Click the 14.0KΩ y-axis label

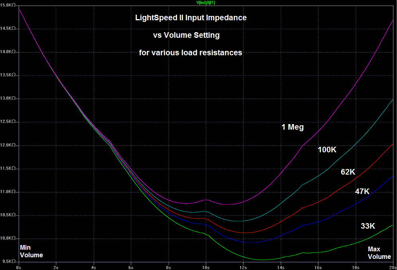pos(8,52)
